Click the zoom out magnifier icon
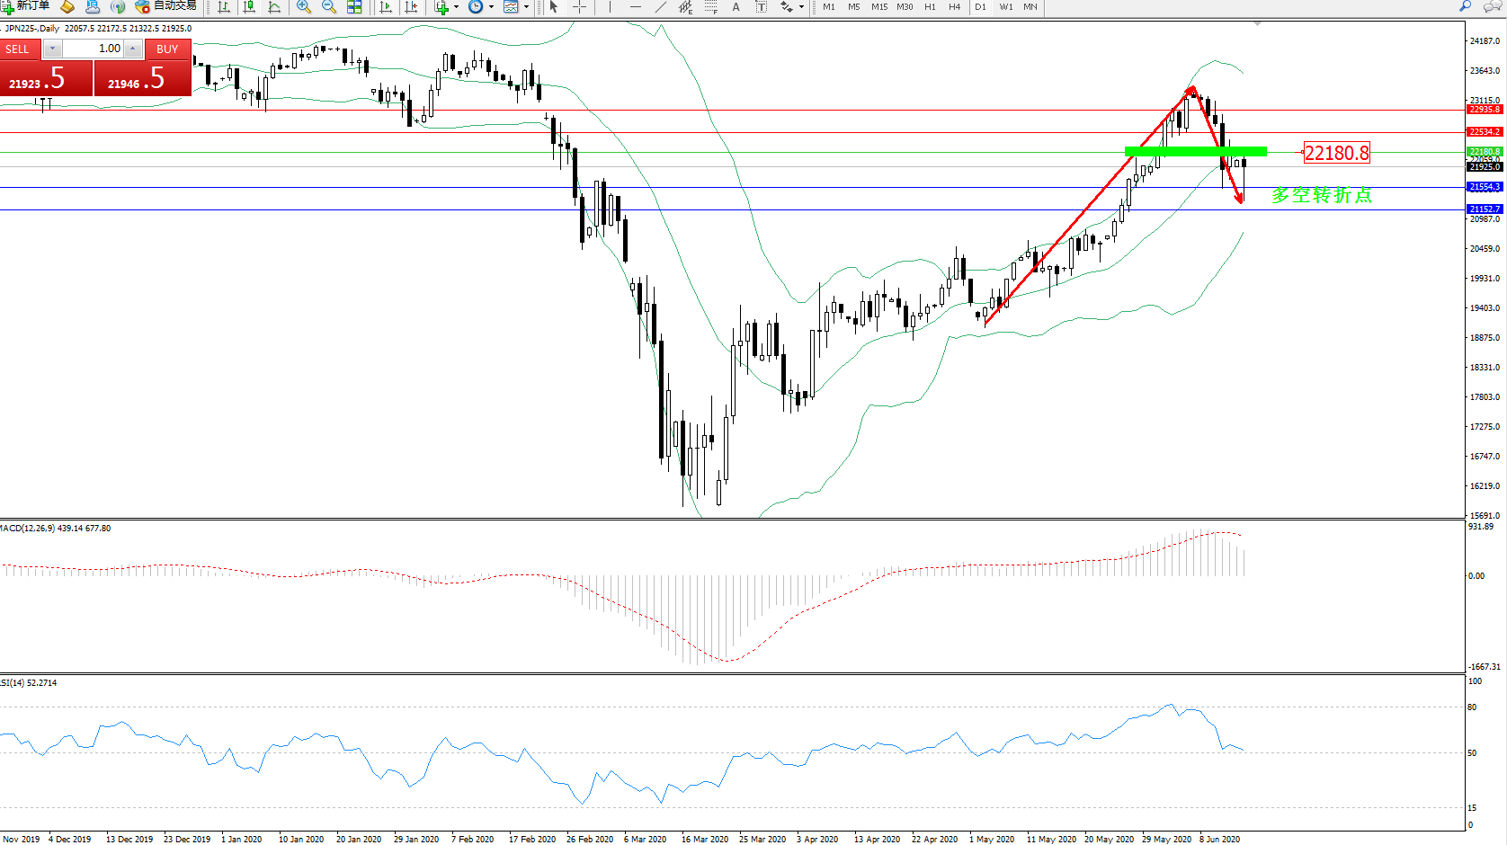 [329, 6]
